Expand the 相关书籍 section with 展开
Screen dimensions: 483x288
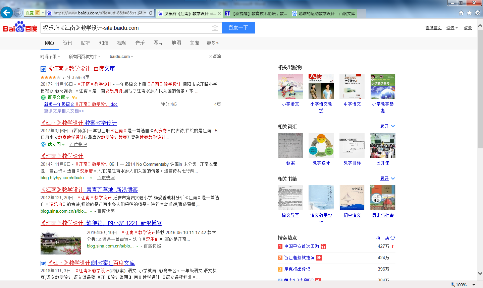point(387,178)
